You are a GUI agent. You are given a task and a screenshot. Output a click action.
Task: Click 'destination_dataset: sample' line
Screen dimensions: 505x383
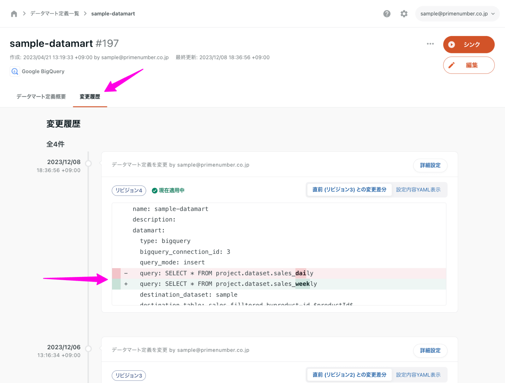pyautogui.click(x=189, y=295)
